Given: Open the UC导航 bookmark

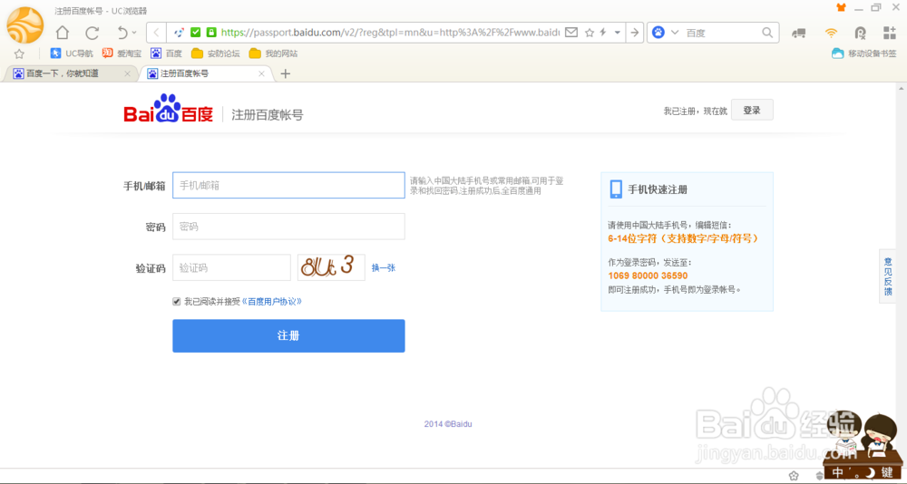Looking at the screenshot, I should pos(72,53).
